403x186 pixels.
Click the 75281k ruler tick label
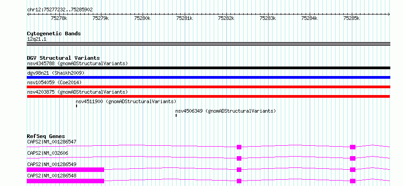pos(184,18)
